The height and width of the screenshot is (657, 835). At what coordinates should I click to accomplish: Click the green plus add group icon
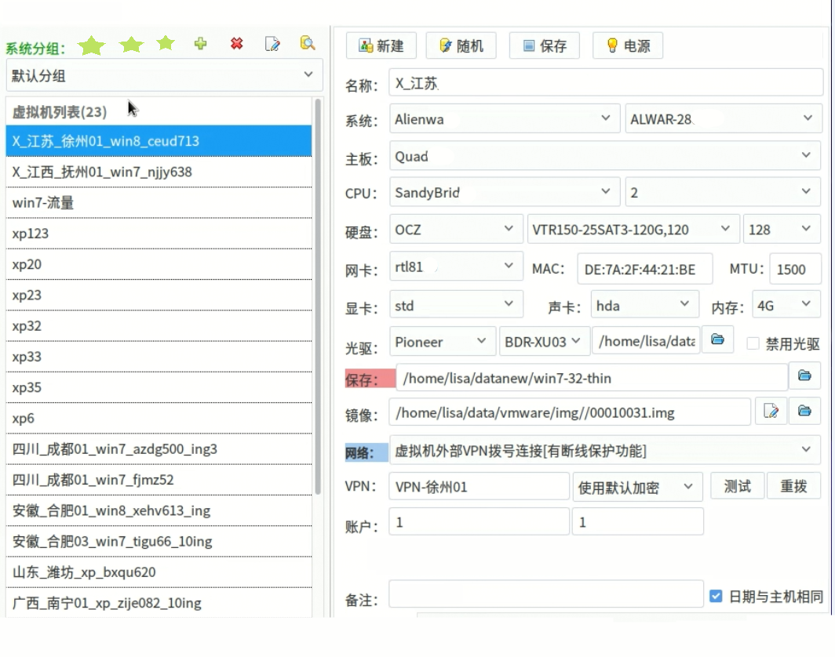tap(201, 44)
